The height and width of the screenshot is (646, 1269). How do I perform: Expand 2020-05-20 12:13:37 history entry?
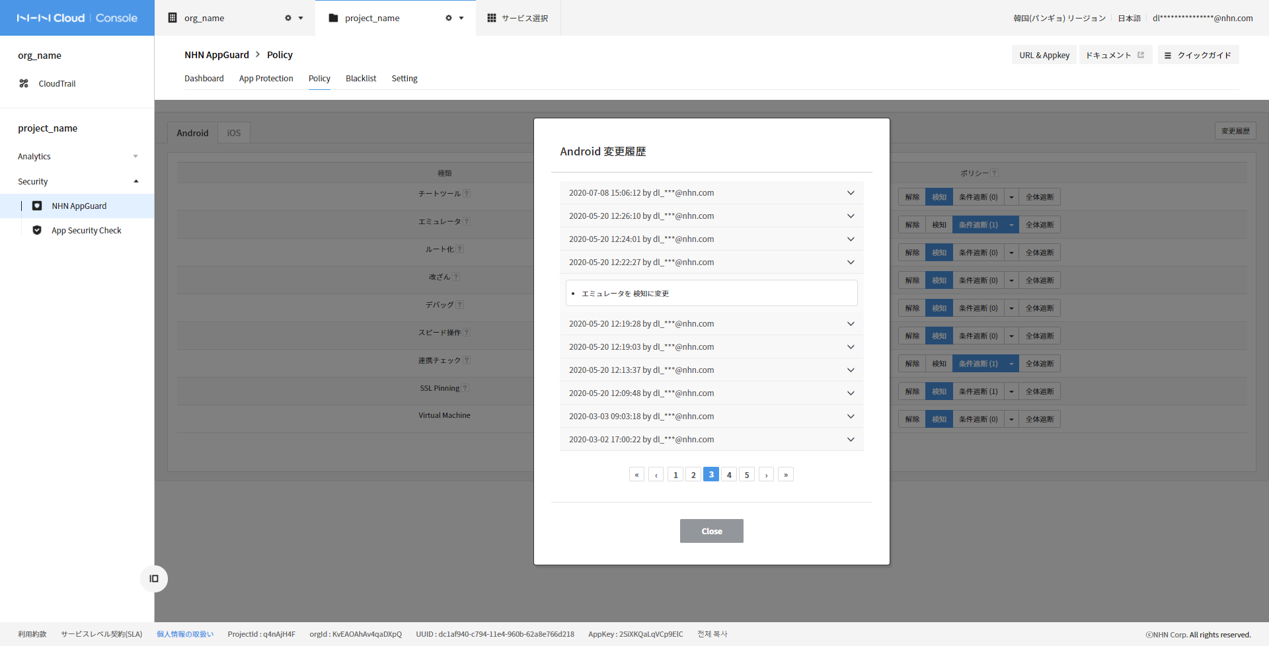711,370
